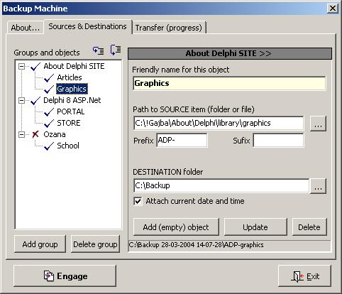The width and height of the screenshot is (342, 294).
Task: Toggle the checkmark icon beside PORTAL
Action: (49, 112)
